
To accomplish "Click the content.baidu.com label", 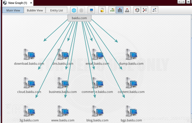I will (131, 92).
